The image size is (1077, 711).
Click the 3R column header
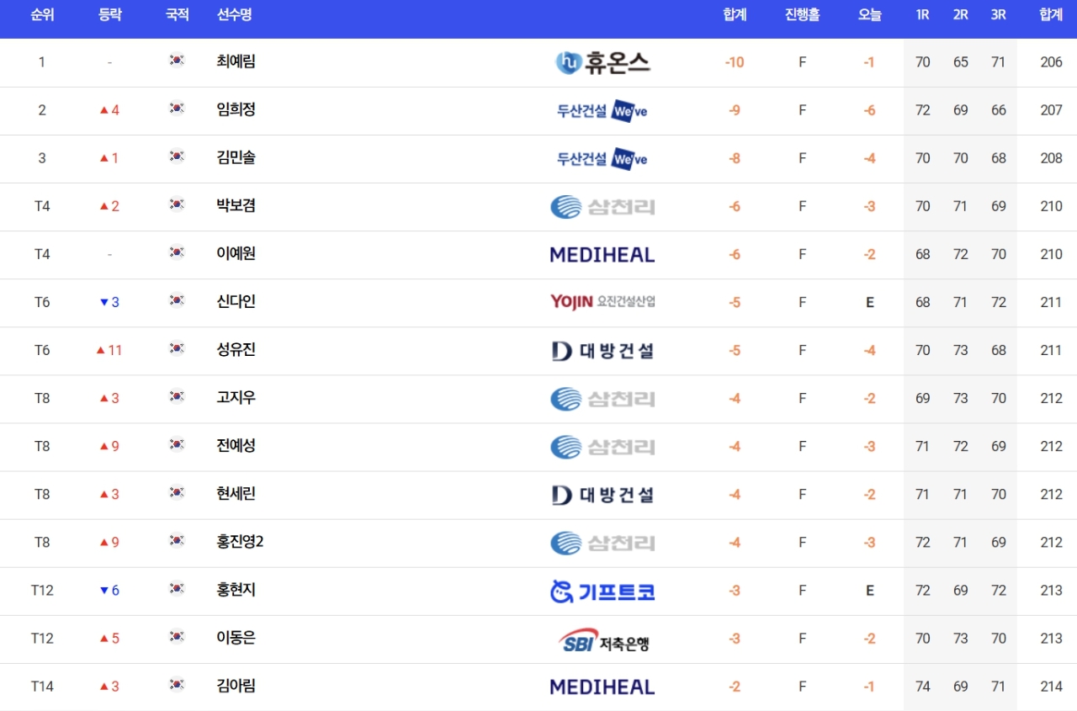[x=999, y=14]
